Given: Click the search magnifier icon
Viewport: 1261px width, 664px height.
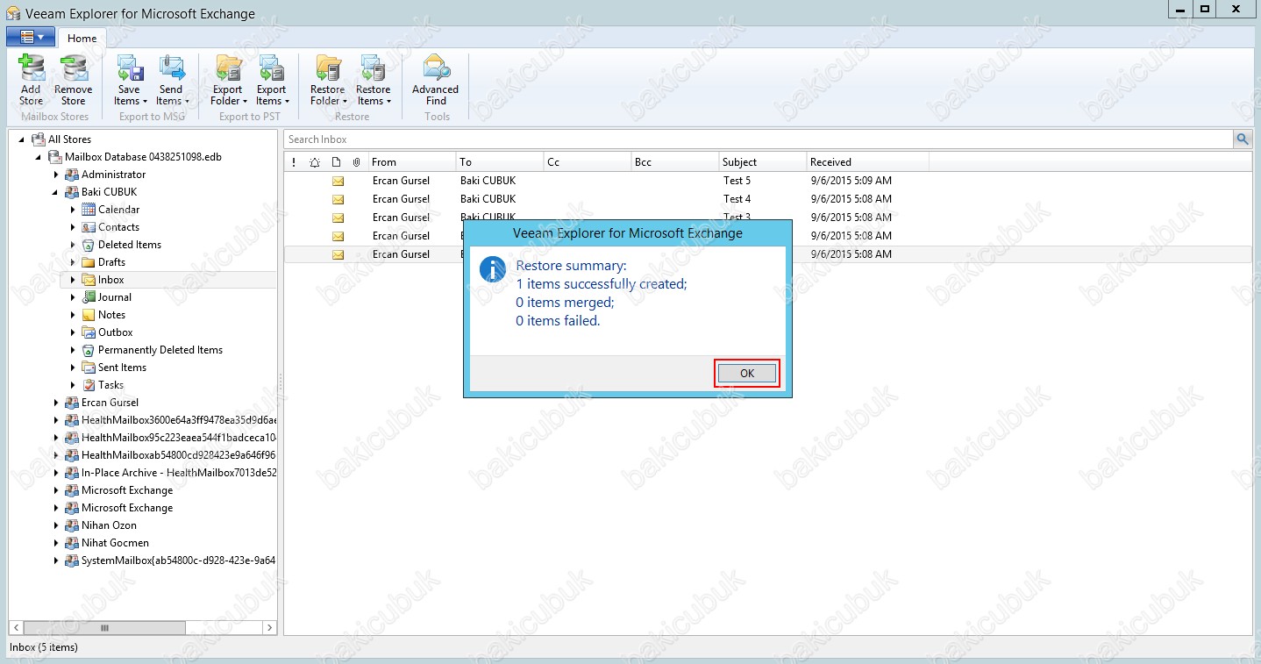Looking at the screenshot, I should click(1243, 139).
